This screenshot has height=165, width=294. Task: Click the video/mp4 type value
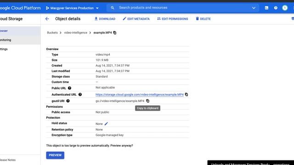103,55
